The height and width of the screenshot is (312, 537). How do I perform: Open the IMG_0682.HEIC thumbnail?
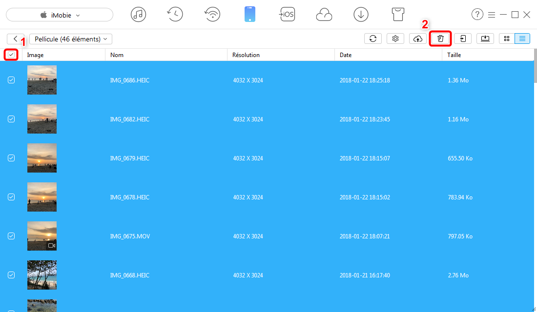[x=42, y=119]
